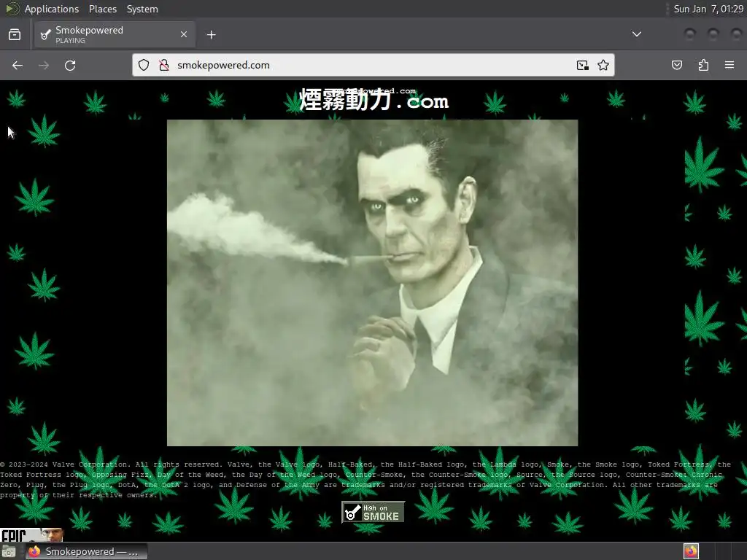Image resolution: width=747 pixels, height=560 pixels.
Task: Click the show desktop icon in the taskbar
Action: coord(9,551)
